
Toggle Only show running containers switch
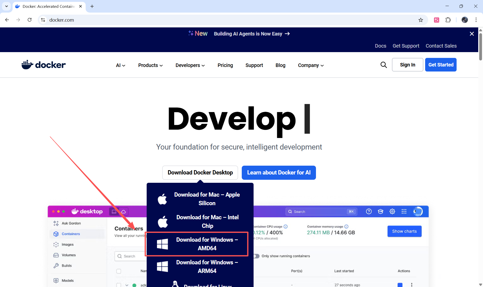tap(256, 256)
